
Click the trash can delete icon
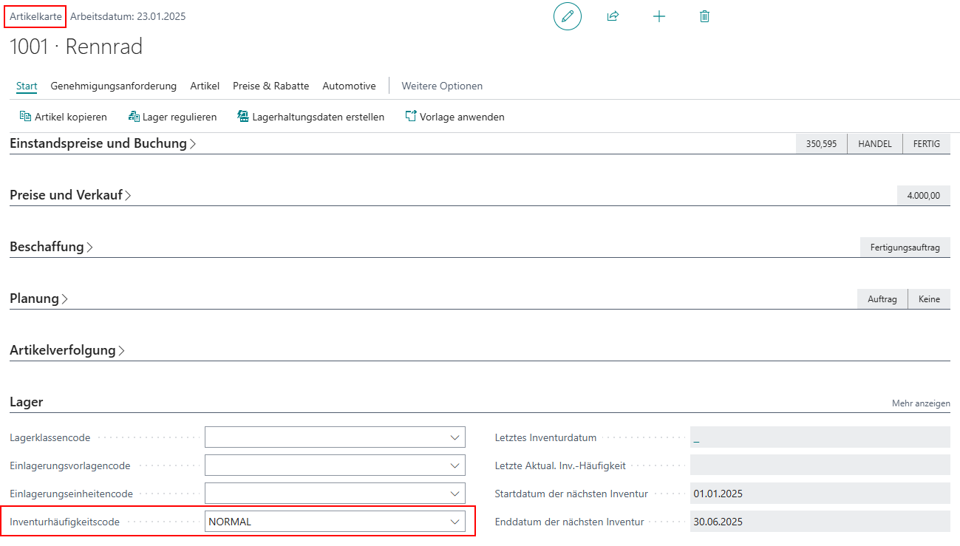(704, 16)
